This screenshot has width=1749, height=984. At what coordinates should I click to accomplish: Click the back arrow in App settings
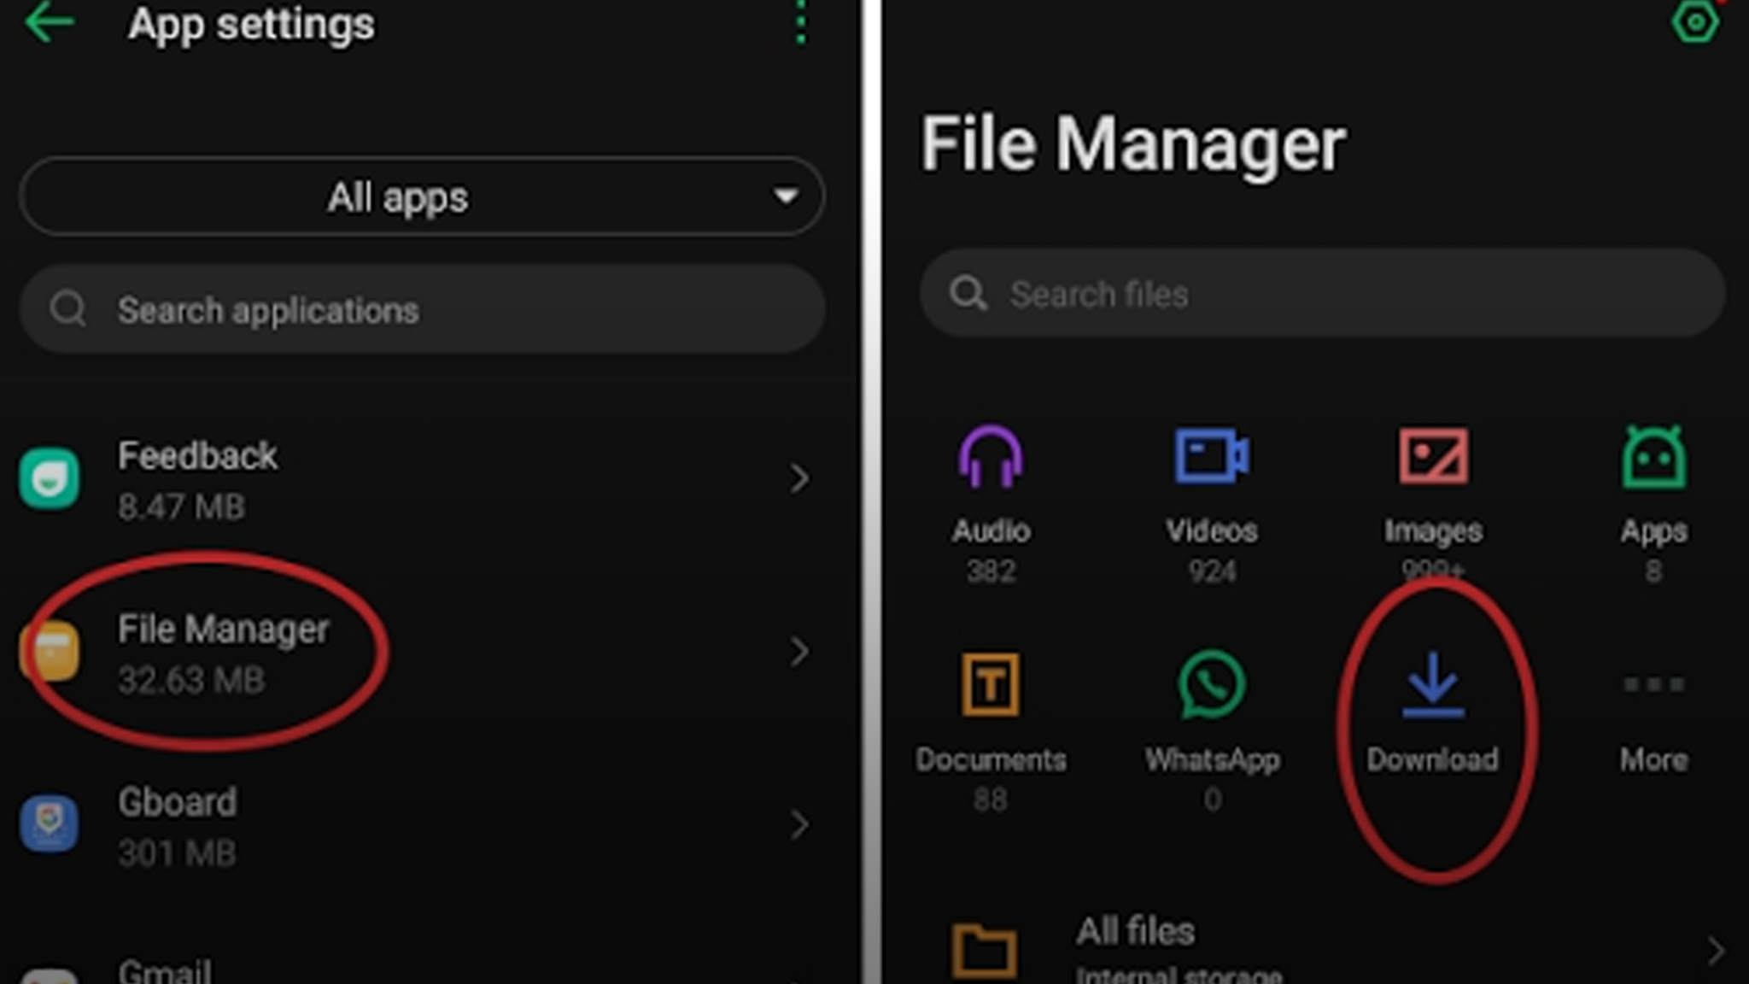click(49, 23)
